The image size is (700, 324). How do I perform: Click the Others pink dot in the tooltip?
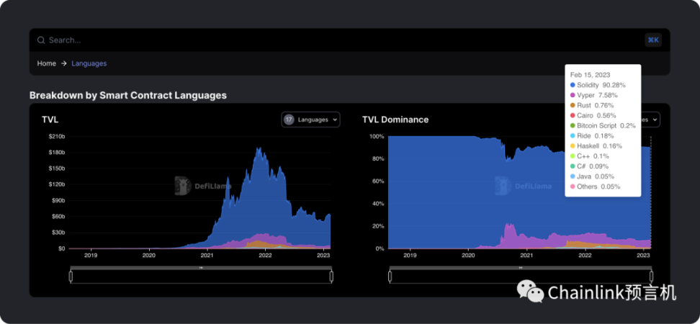coord(573,186)
